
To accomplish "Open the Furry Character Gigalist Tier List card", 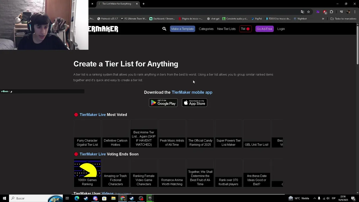I will pyautogui.click(x=87, y=134).
